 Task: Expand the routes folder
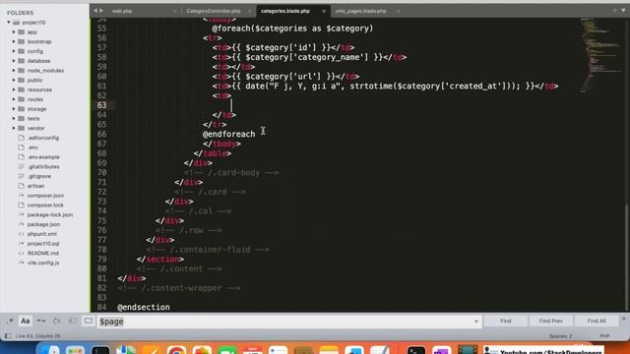pos(14,99)
